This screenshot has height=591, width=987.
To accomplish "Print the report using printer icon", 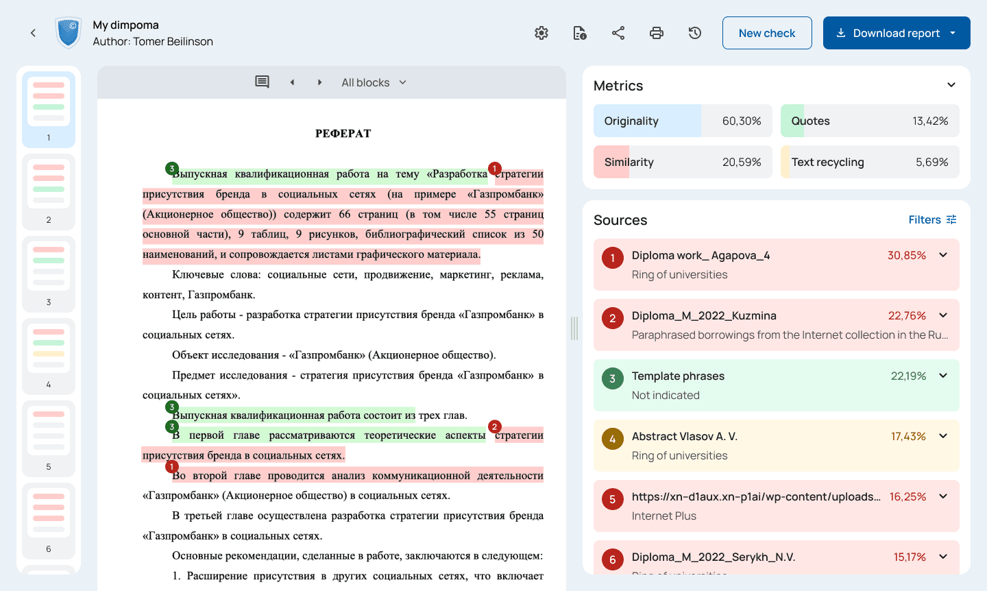I will tap(657, 33).
